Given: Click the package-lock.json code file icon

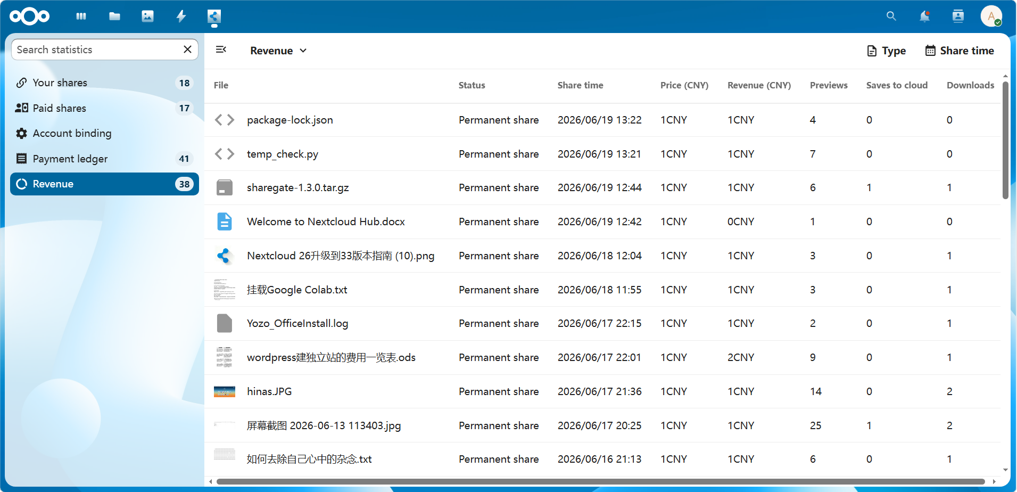Looking at the screenshot, I should pos(225,120).
